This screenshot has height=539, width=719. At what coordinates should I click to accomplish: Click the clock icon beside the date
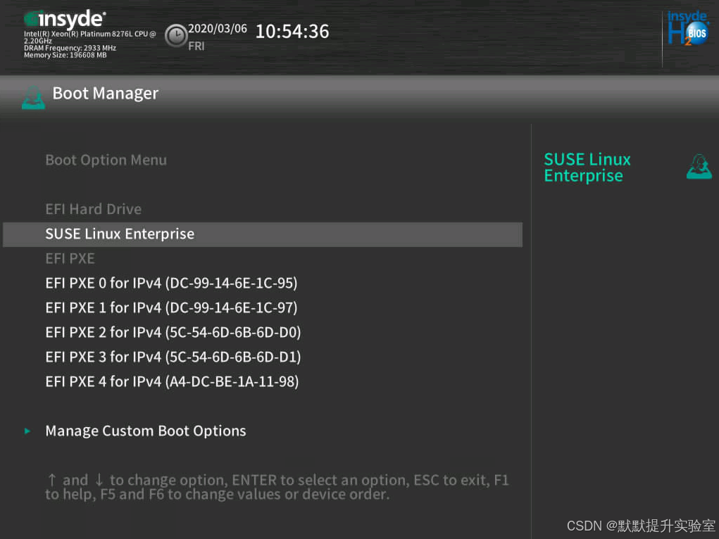[x=176, y=35]
